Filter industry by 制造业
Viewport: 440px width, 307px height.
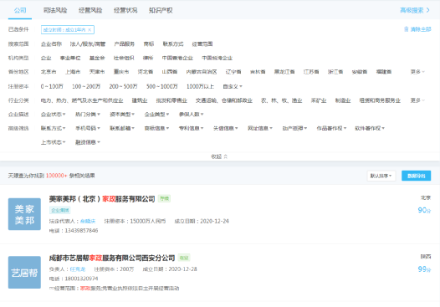point(343,100)
